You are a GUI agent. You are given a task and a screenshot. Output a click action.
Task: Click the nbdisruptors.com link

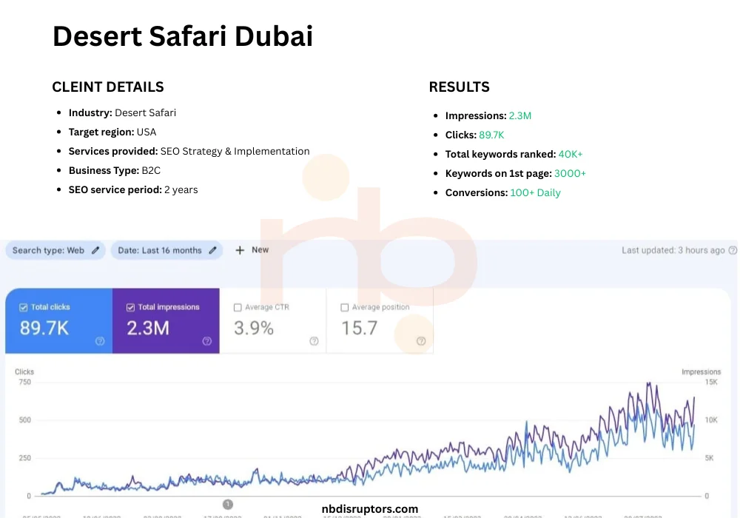(x=370, y=509)
